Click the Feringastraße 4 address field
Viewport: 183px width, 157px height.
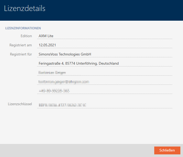tap(105, 63)
